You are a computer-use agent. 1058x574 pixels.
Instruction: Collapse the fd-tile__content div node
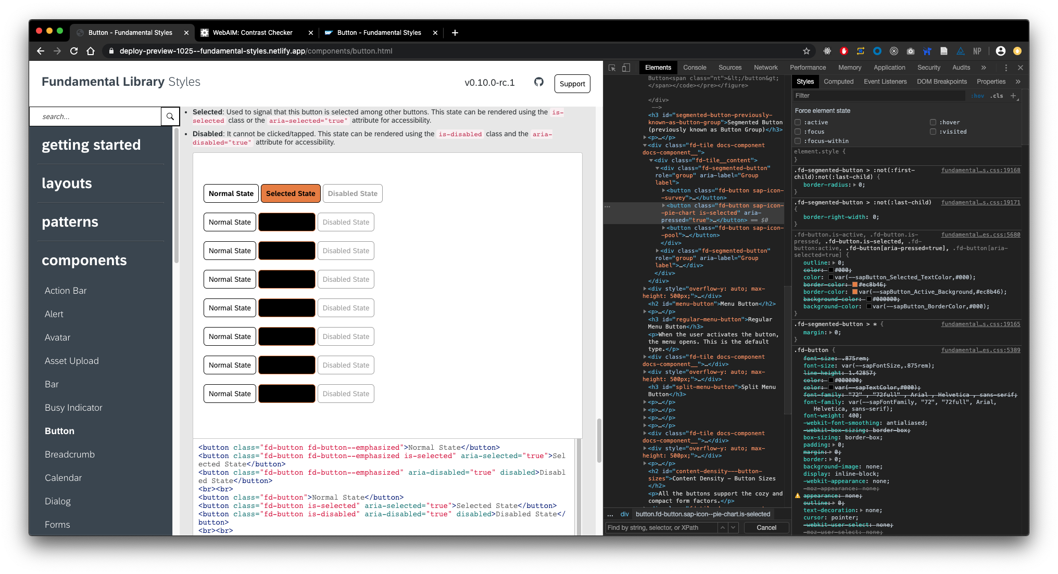coord(651,161)
